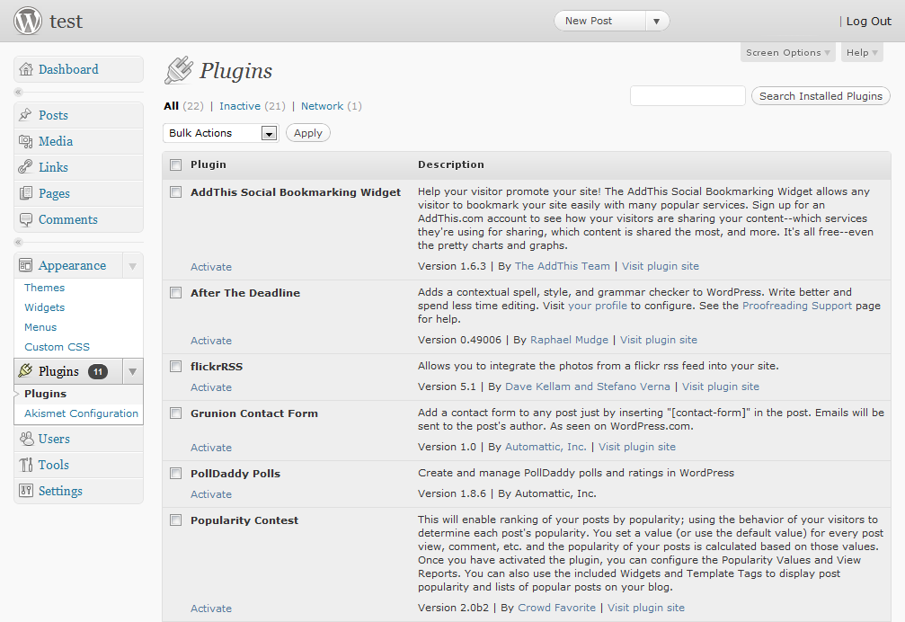This screenshot has height=622, width=905.
Task: Filter by Inactive plugins
Action: point(240,106)
